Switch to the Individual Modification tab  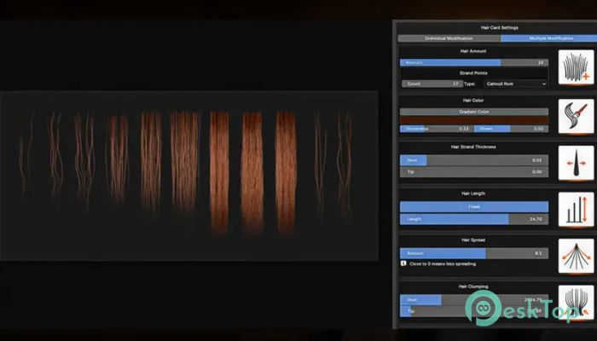[449, 38]
